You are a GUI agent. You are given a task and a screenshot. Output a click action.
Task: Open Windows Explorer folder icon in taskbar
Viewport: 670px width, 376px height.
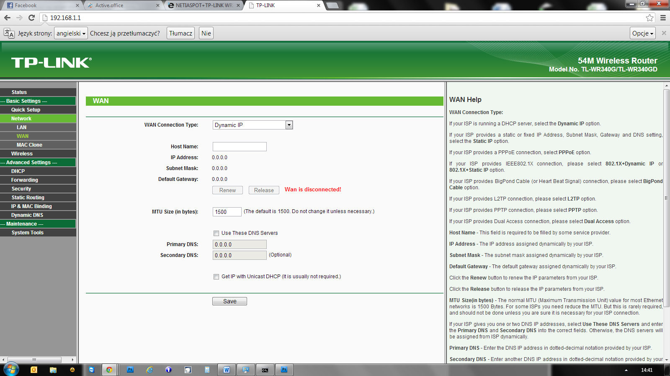pyautogui.click(x=53, y=370)
